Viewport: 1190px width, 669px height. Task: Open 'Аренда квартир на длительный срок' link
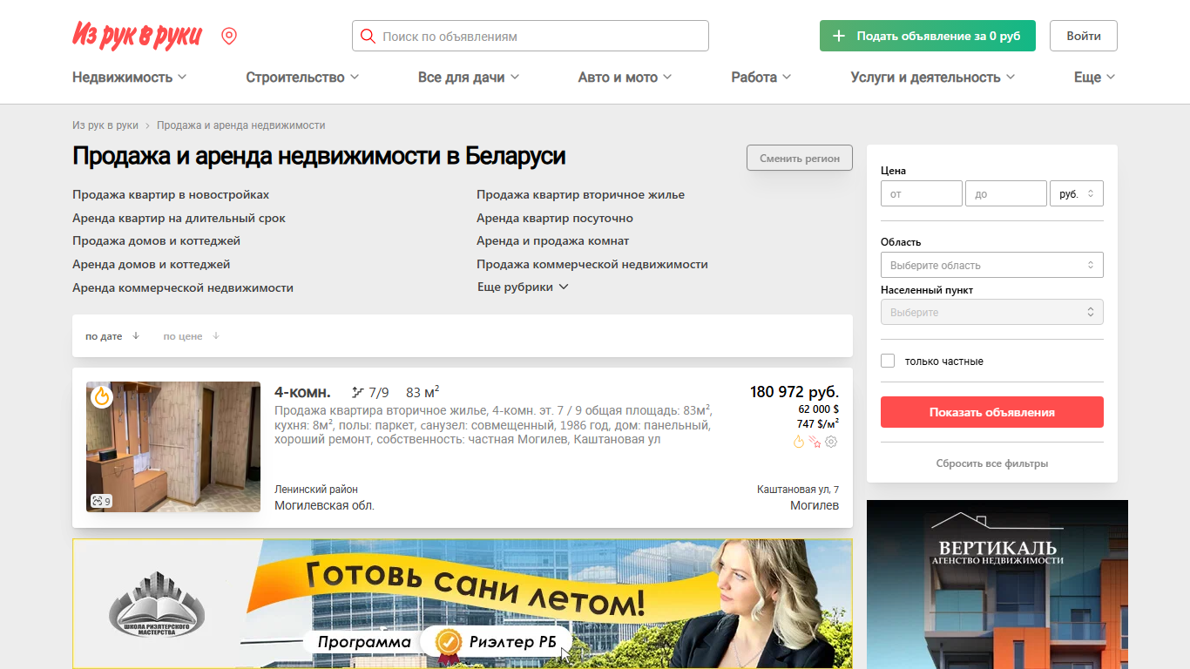coord(179,218)
